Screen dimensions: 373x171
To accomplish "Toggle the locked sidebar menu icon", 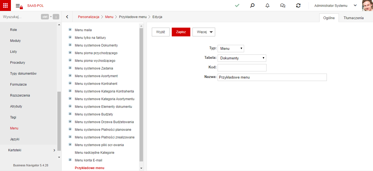I will click(x=19, y=6).
